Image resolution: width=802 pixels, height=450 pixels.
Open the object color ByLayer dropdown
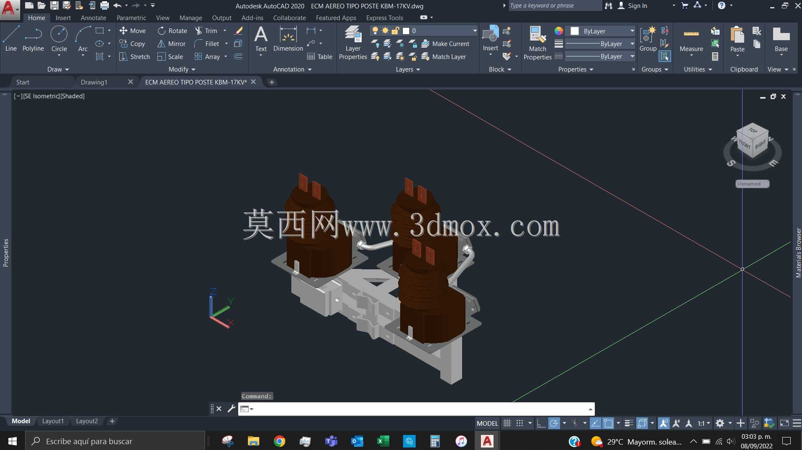click(x=601, y=31)
